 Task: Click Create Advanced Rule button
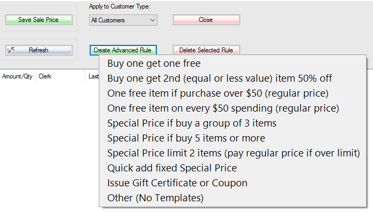[x=123, y=50]
